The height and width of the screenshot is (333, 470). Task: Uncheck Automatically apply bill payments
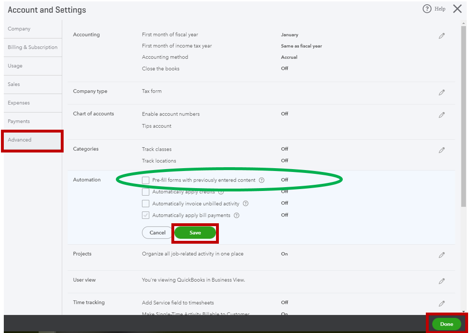146,215
